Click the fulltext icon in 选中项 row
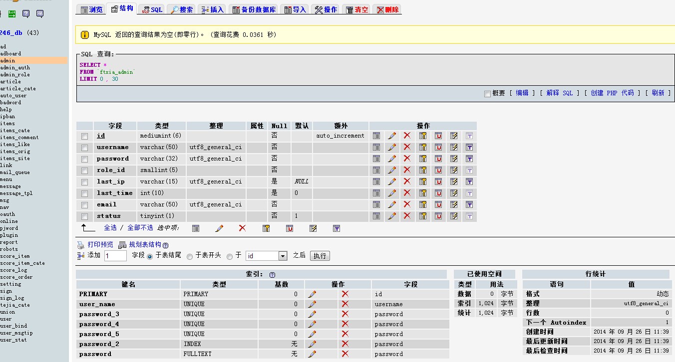Viewport: 675px width, 362px height. (x=337, y=228)
